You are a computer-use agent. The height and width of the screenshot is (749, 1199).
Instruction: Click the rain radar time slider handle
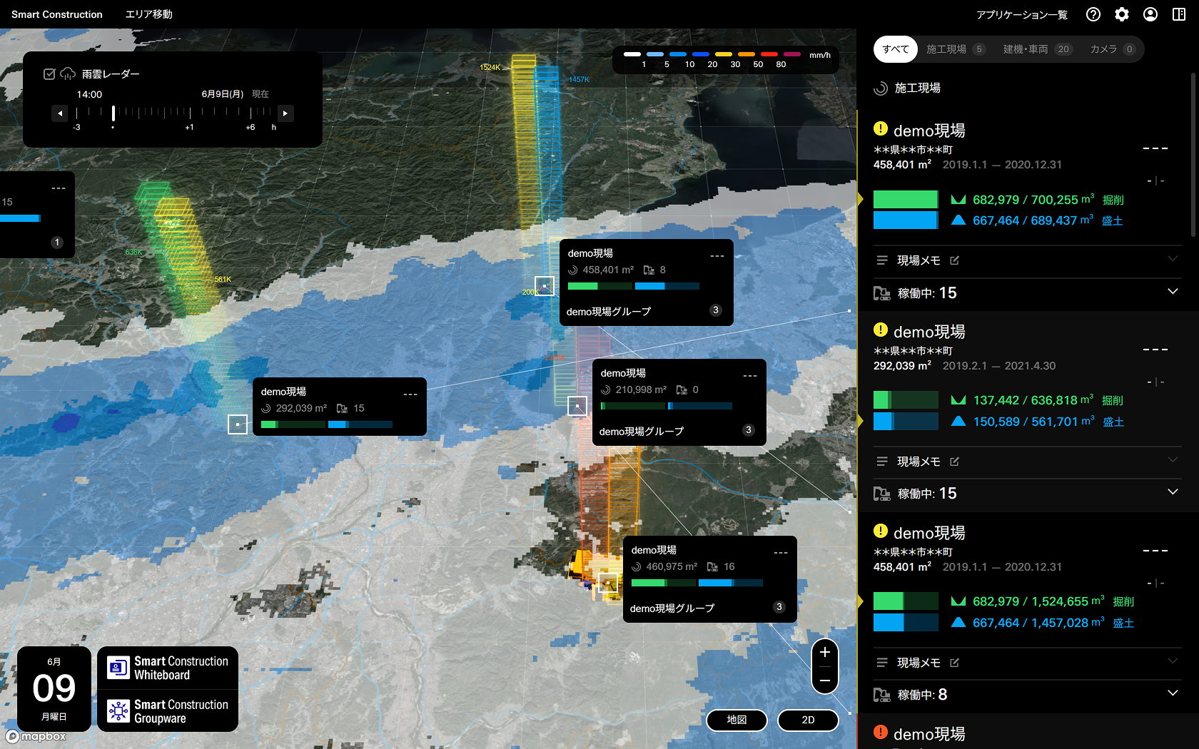click(113, 113)
